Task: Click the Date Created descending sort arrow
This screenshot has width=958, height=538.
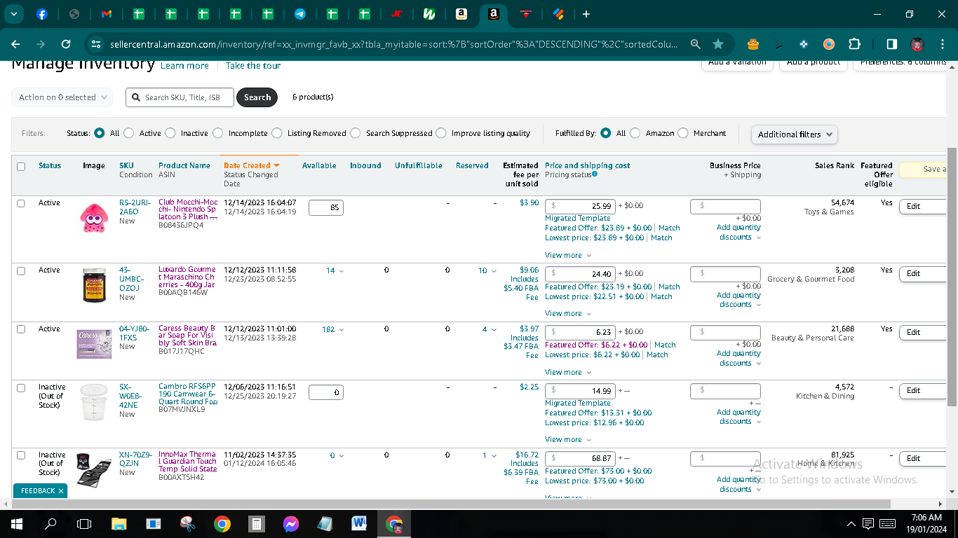Action: point(277,166)
